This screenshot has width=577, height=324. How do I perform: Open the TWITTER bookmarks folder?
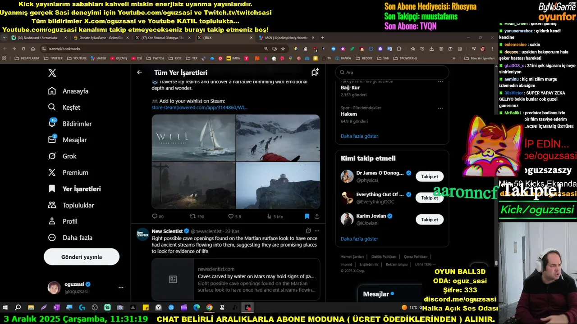[x=53, y=58]
